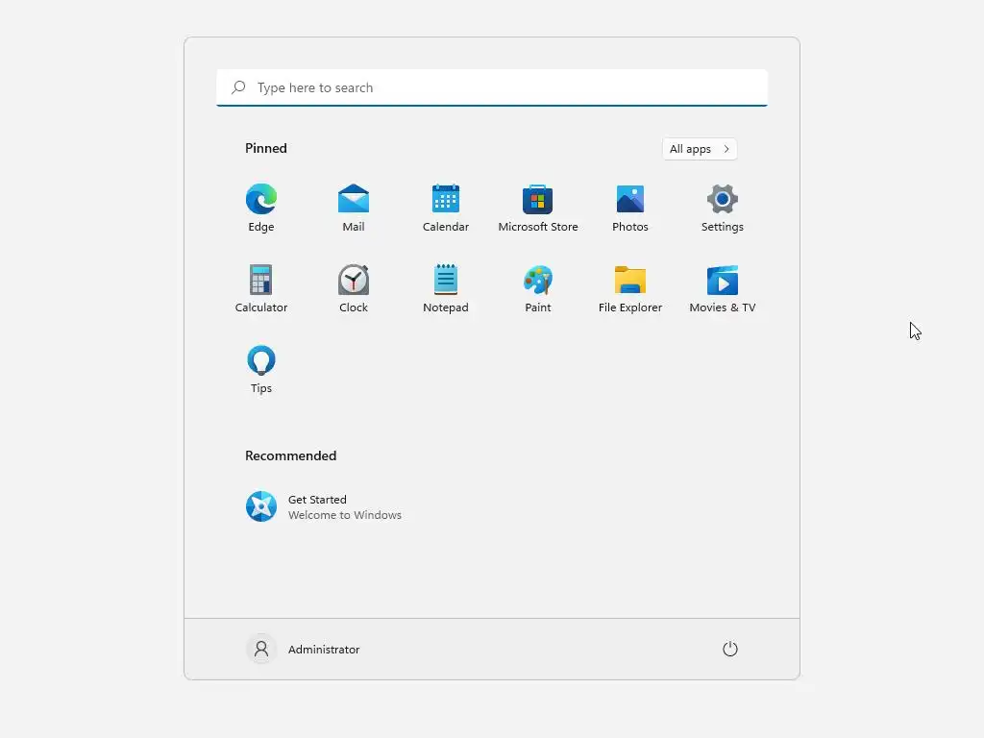
Task: Click the Administrator user avatar
Action: pos(261,649)
